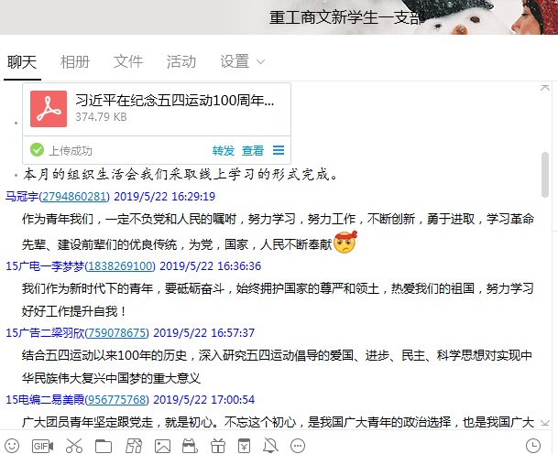The height and width of the screenshot is (454, 558).
Task: Open the PDF file icon thumbnail
Action: 49,109
